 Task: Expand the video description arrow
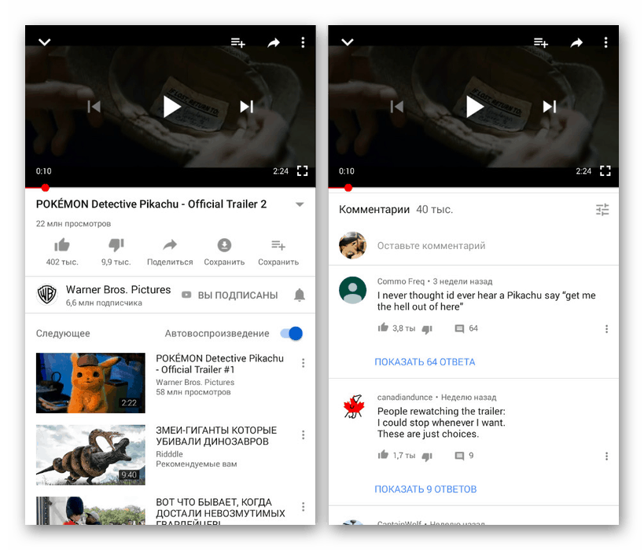coord(300,204)
